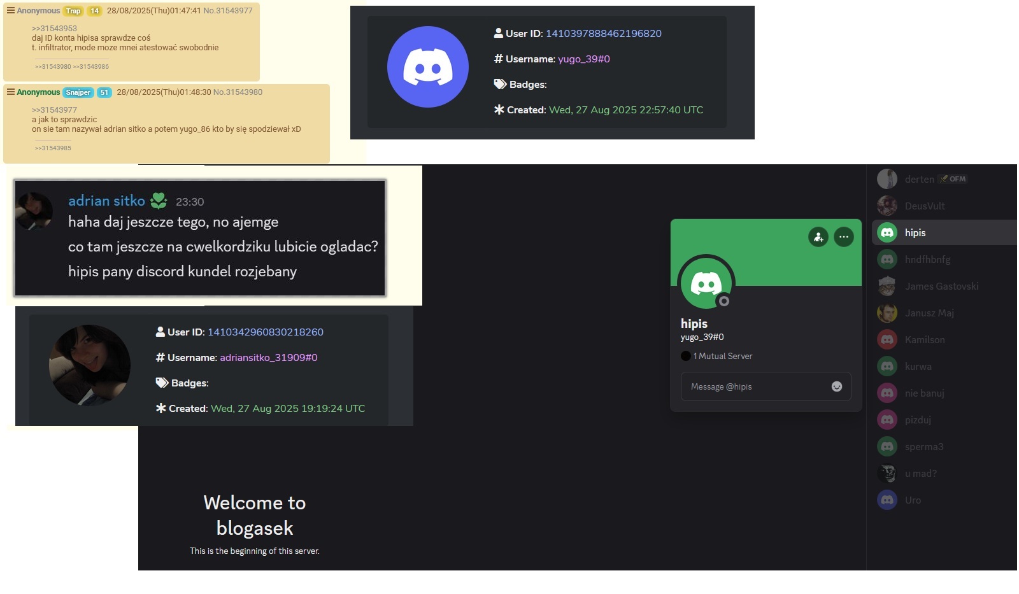
Task: Select Janusz Maj in member list
Action: pos(929,313)
